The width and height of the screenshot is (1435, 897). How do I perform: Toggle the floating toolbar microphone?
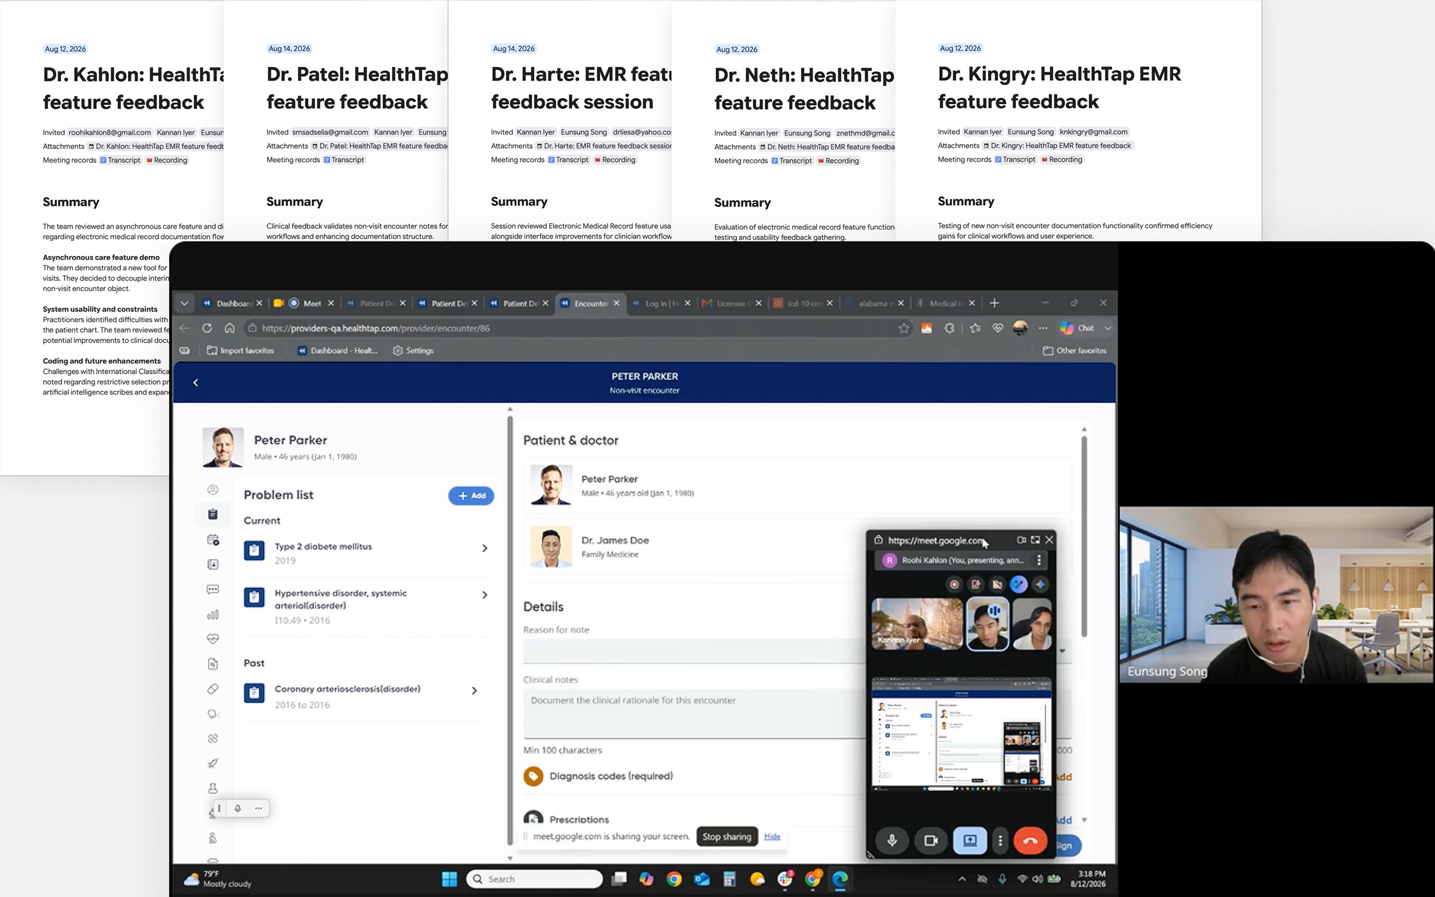[237, 808]
